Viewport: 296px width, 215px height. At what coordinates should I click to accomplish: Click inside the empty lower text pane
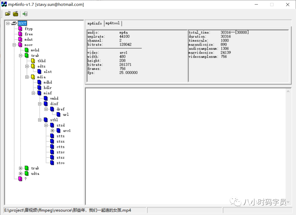(186, 146)
